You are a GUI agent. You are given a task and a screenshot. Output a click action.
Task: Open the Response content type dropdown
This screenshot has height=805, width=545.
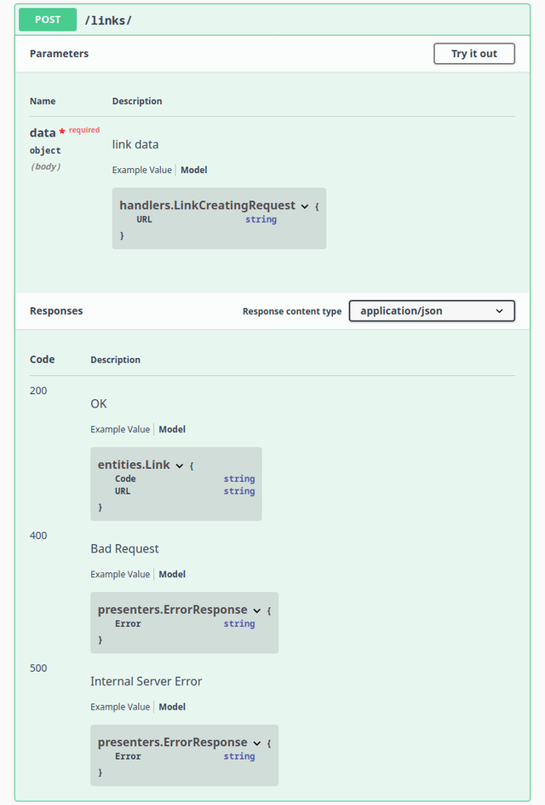432,311
